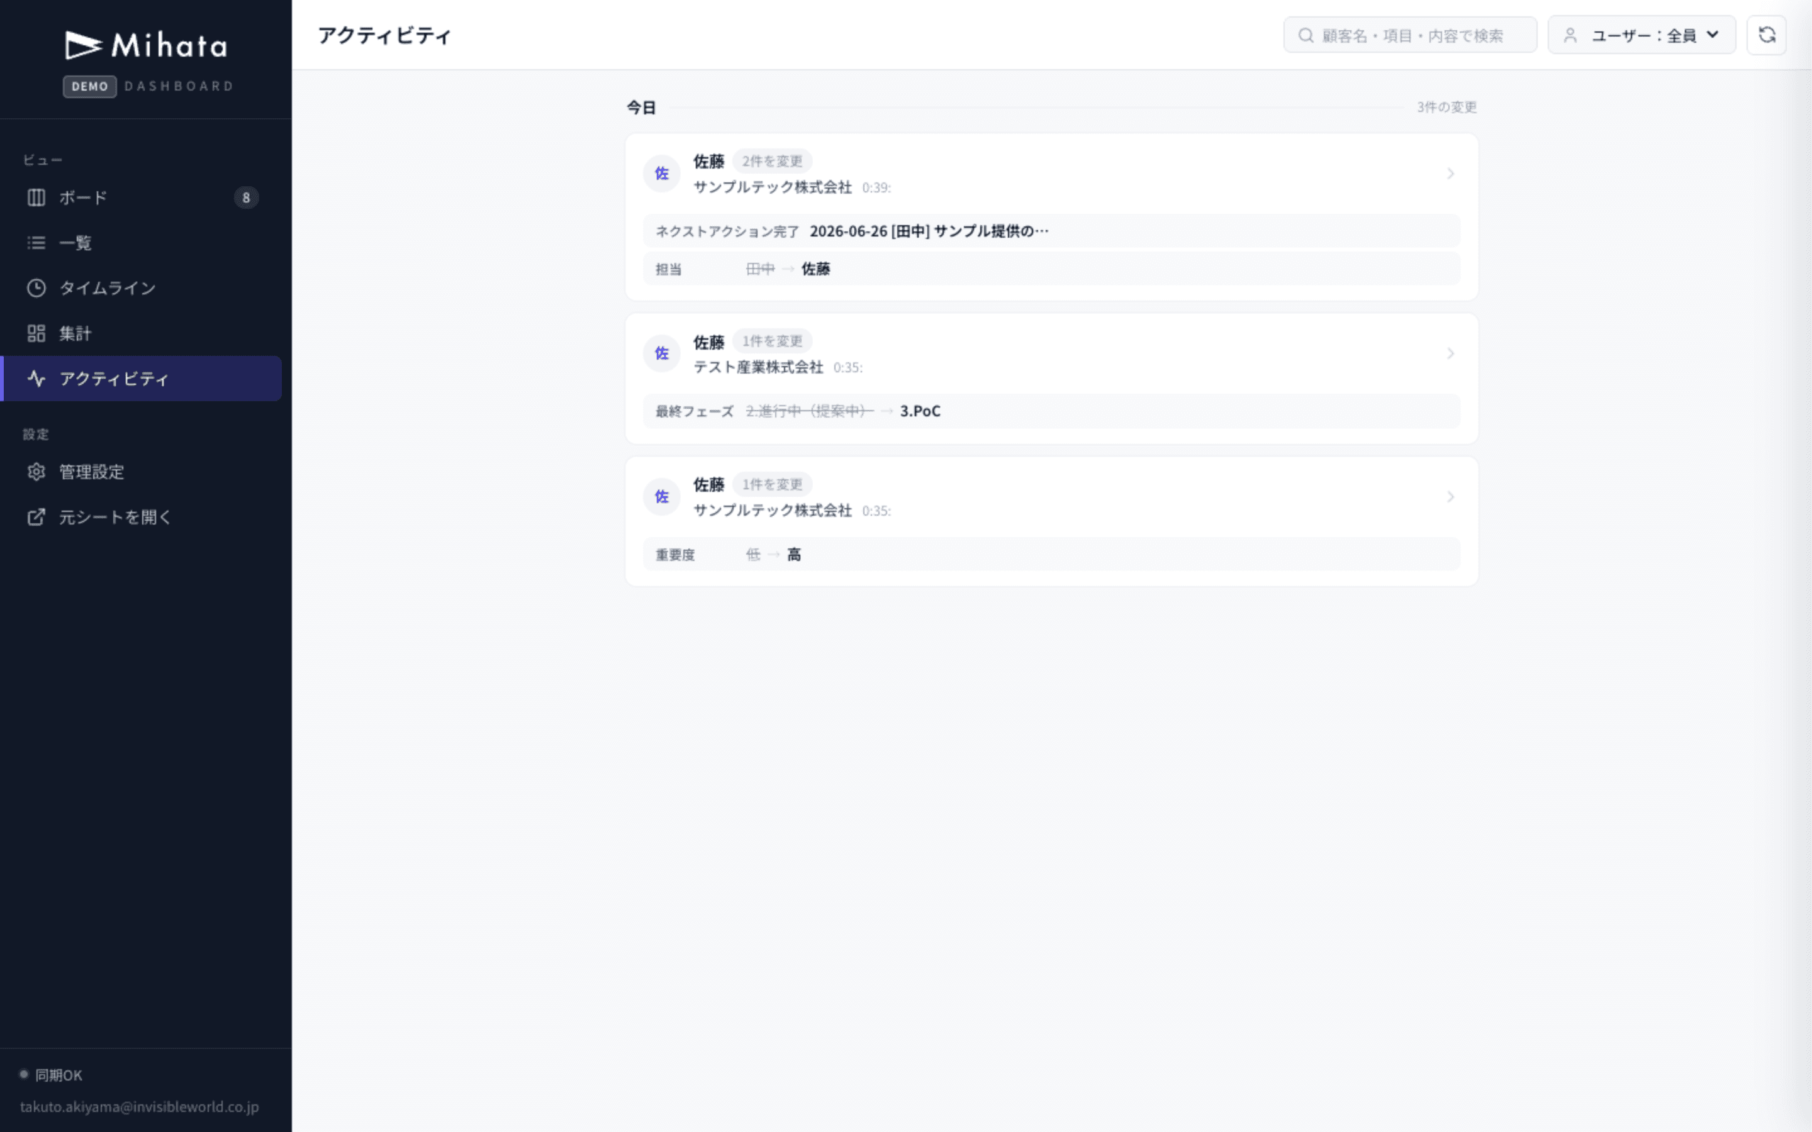Image resolution: width=1812 pixels, height=1132 pixels.
Task: Click the badge showing 8
Action: (245, 197)
